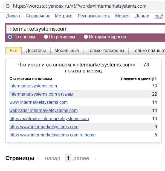Click the search query input field
Screen dimensions: 165x171
82,29
